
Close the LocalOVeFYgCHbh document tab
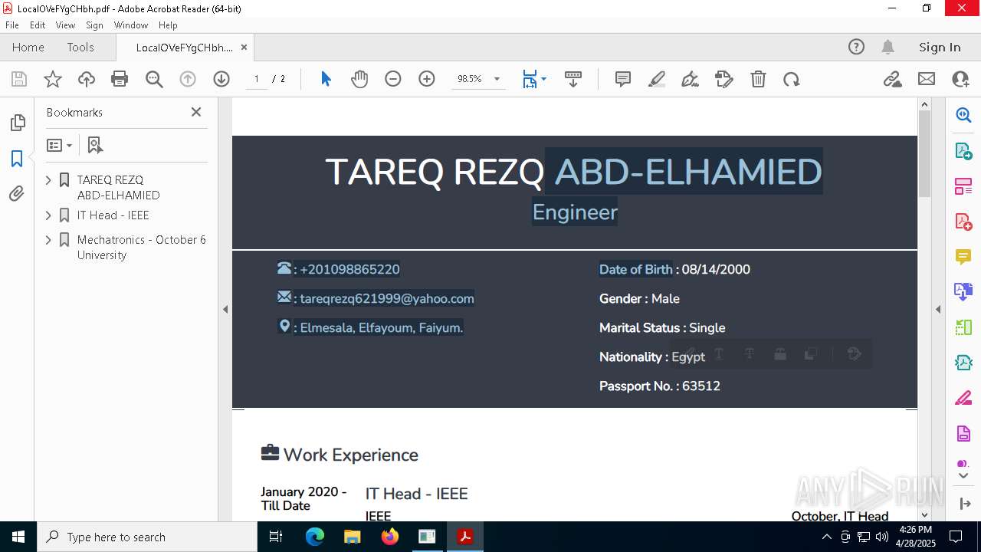(244, 48)
